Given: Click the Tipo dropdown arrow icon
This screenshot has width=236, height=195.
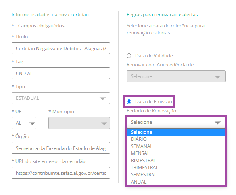Looking at the screenshot, I should (102, 98).
